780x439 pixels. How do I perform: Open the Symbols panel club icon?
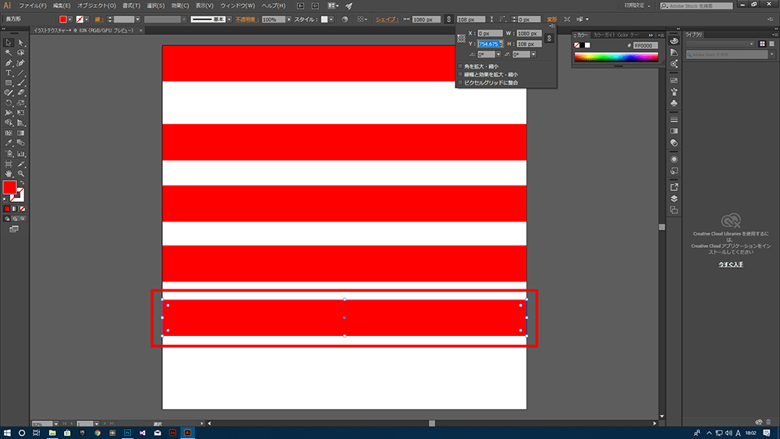click(674, 103)
